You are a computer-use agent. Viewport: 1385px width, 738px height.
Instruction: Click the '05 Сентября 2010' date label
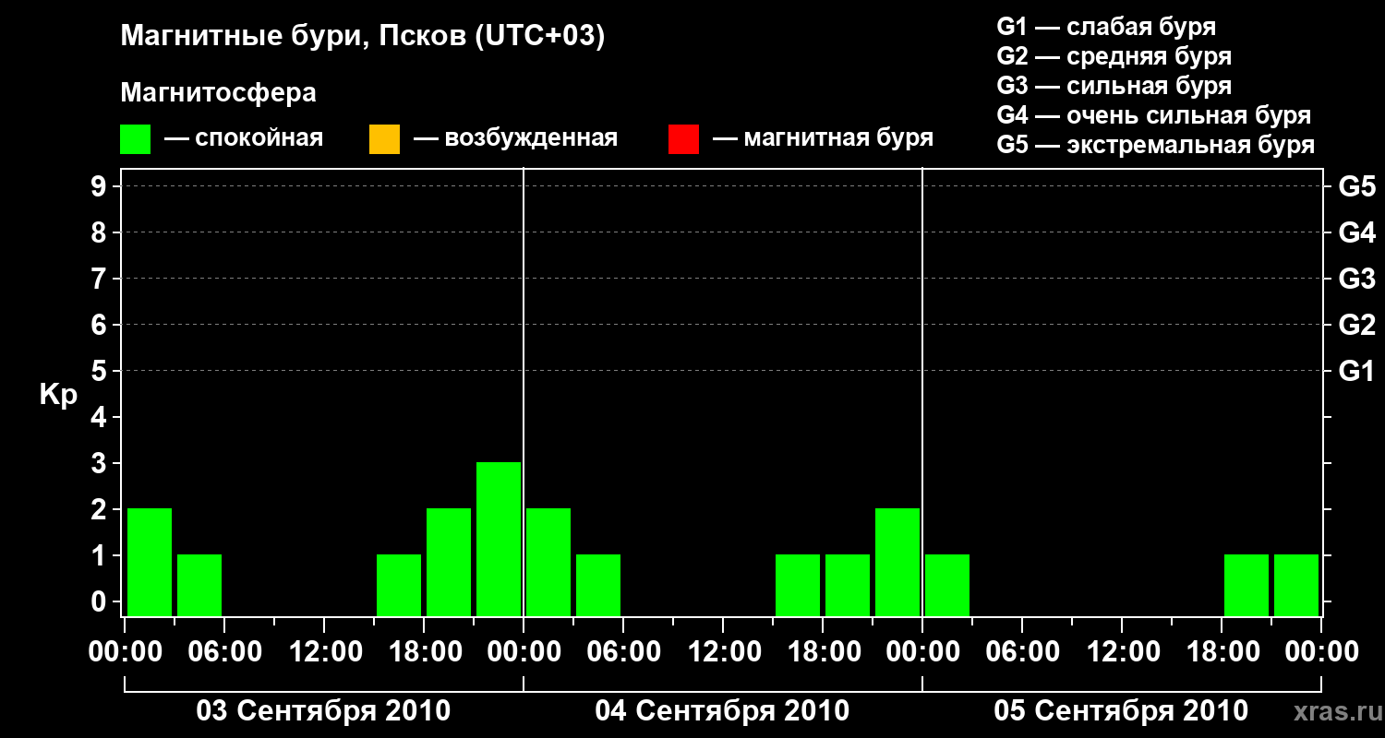coord(1121,711)
